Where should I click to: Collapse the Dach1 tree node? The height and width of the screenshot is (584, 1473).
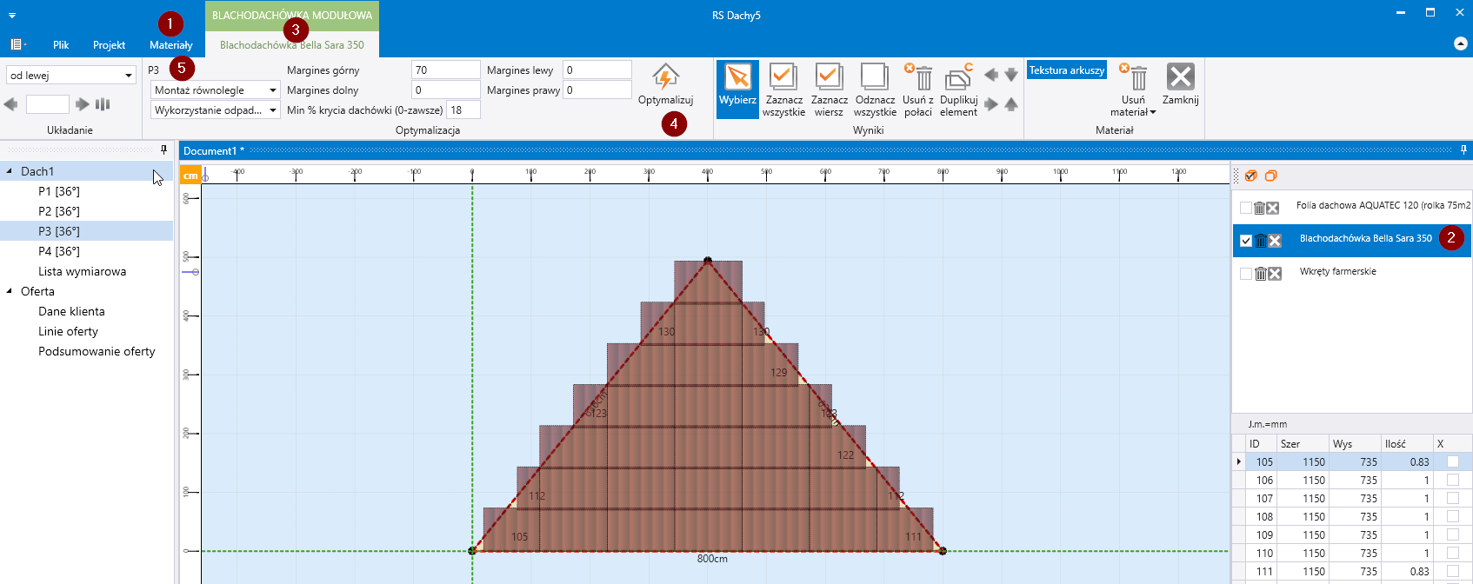(x=10, y=172)
